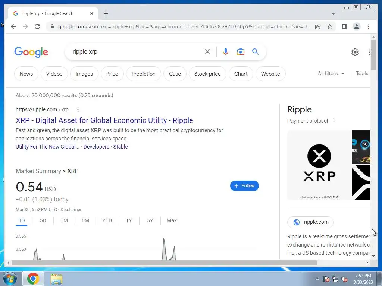Close the ripple xrp tab

(x=92, y=13)
